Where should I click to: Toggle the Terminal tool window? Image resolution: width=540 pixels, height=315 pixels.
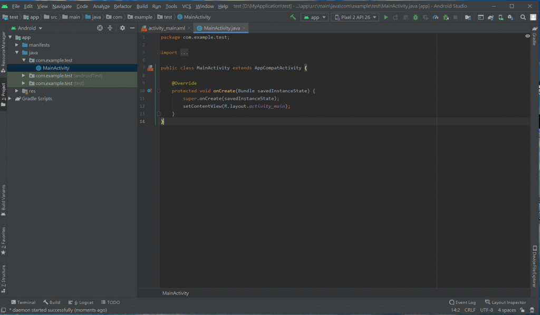click(x=23, y=302)
